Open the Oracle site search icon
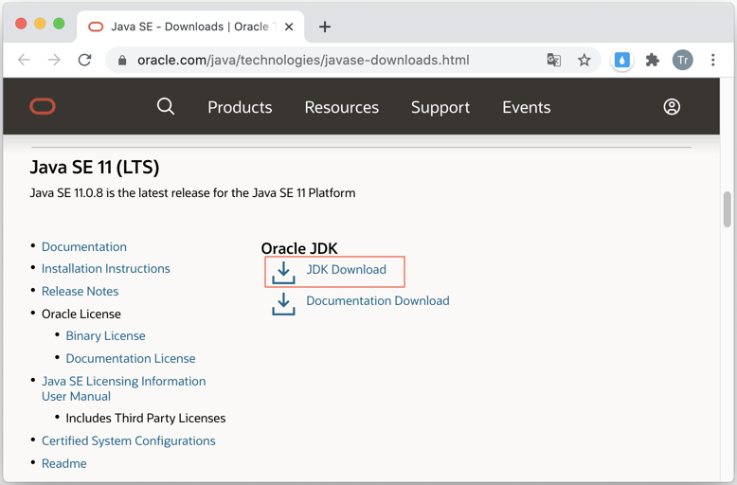Image resolution: width=737 pixels, height=485 pixels. coord(166,107)
